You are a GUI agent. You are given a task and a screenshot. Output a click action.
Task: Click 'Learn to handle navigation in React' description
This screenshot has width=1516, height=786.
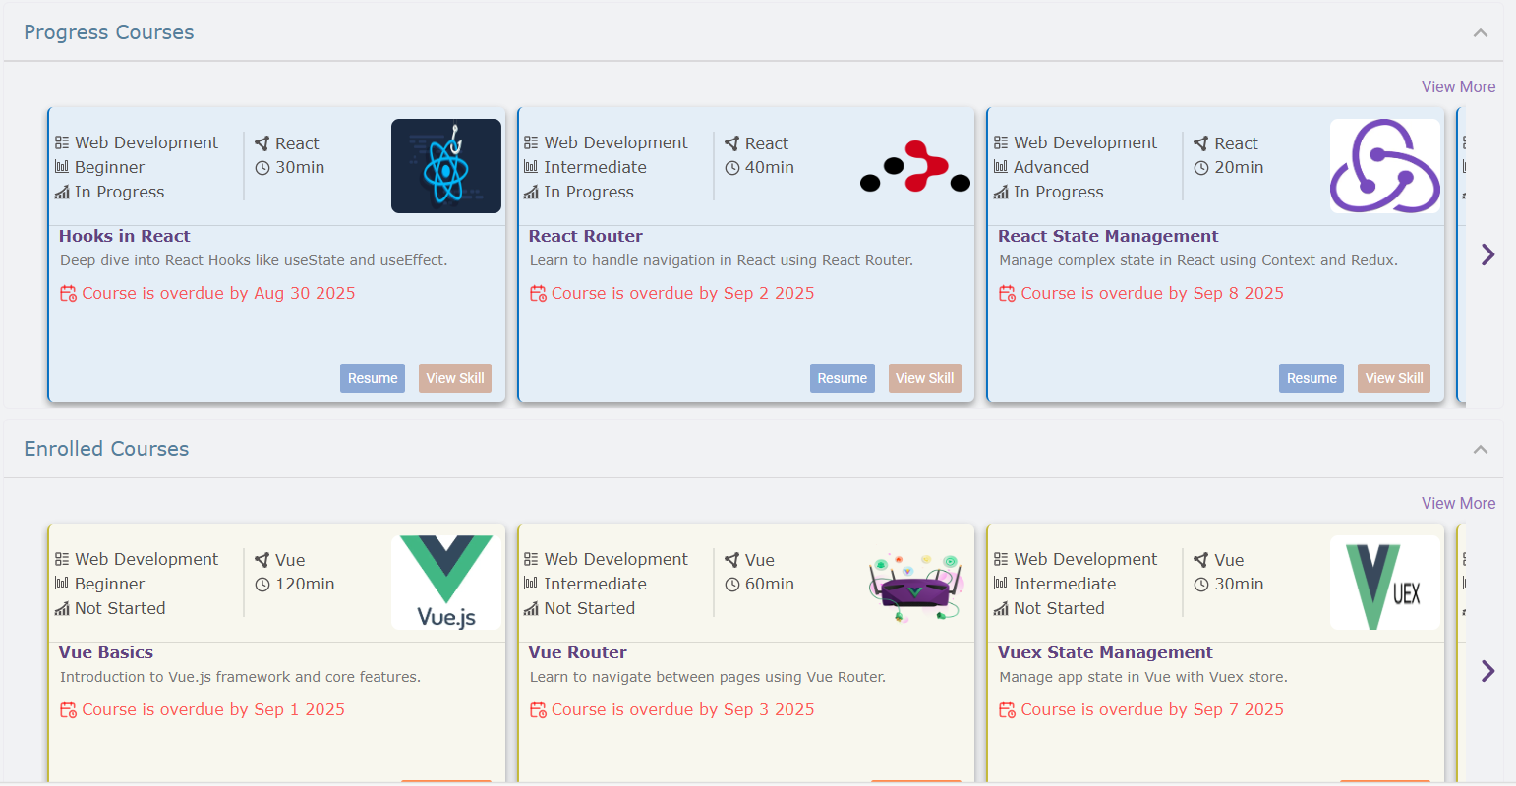[x=722, y=260]
